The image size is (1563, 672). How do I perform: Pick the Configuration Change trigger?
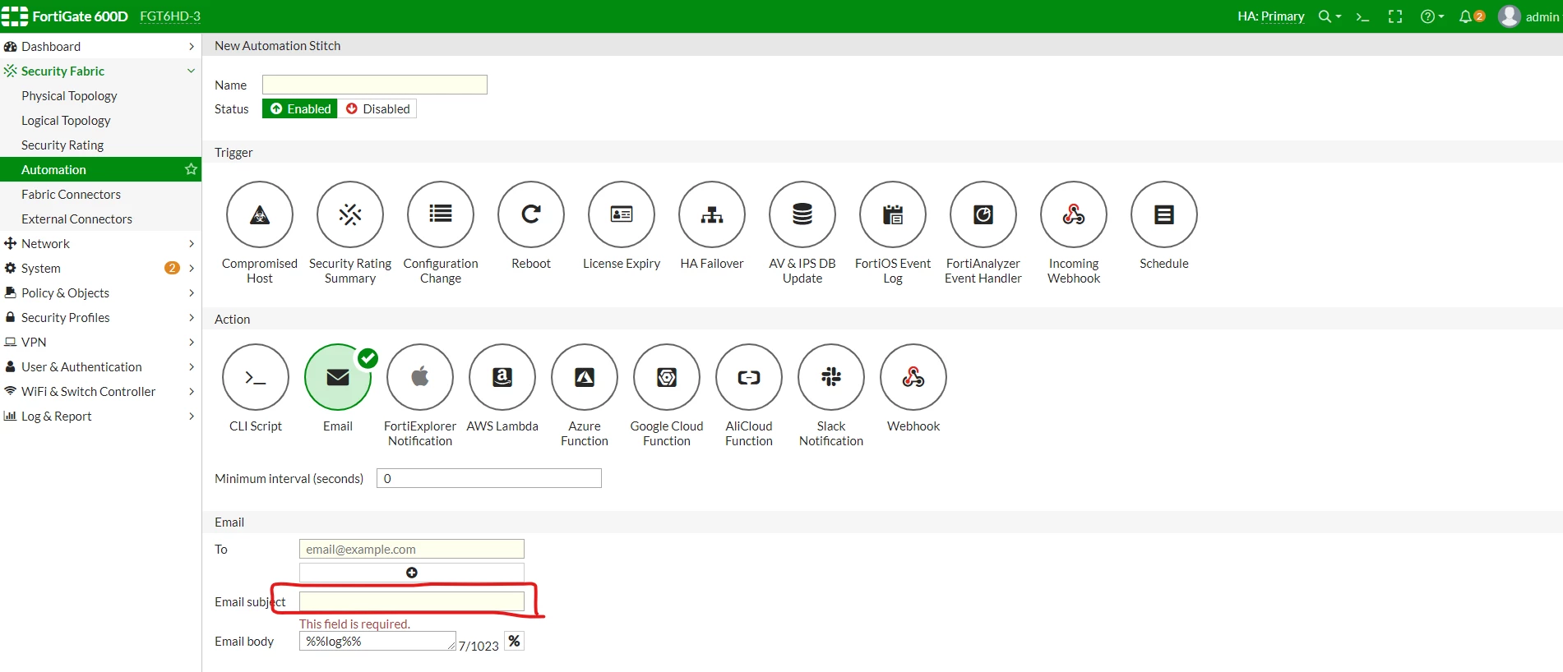(x=441, y=214)
